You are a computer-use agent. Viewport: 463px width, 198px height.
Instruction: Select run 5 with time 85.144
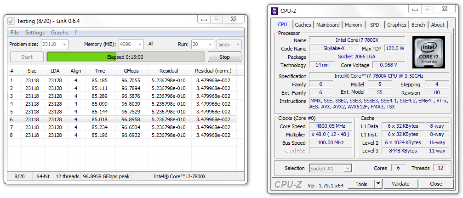pos(122,112)
